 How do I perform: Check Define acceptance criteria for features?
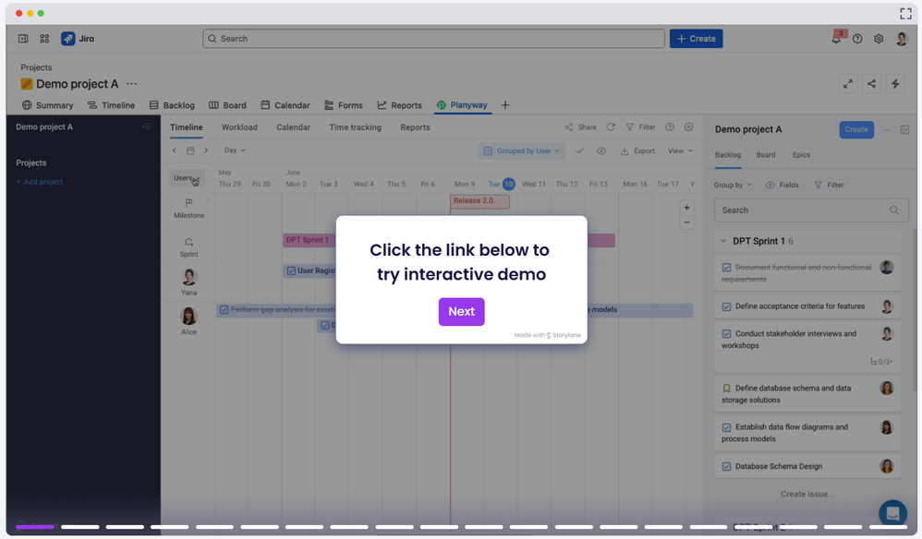coord(727,306)
